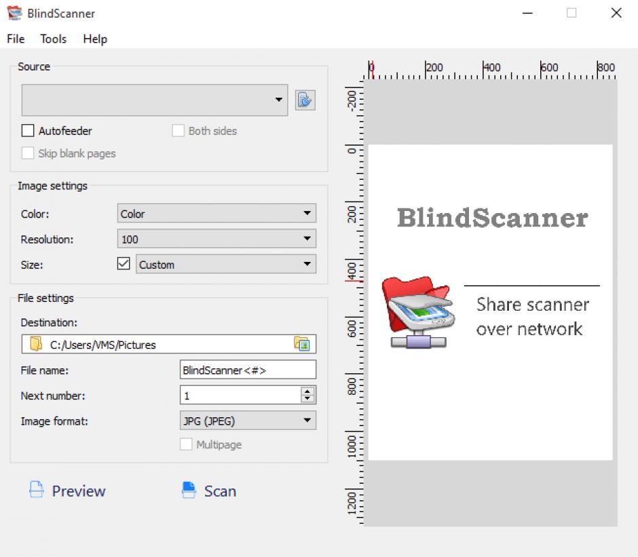Click the red marker on vertical ruler
Screen dimensions: 638x557
[x=354, y=281]
